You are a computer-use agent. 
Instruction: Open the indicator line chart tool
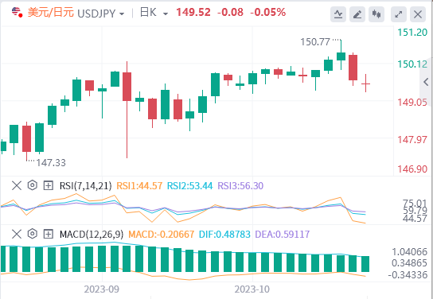pyautogui.click(x=338, y=14)
